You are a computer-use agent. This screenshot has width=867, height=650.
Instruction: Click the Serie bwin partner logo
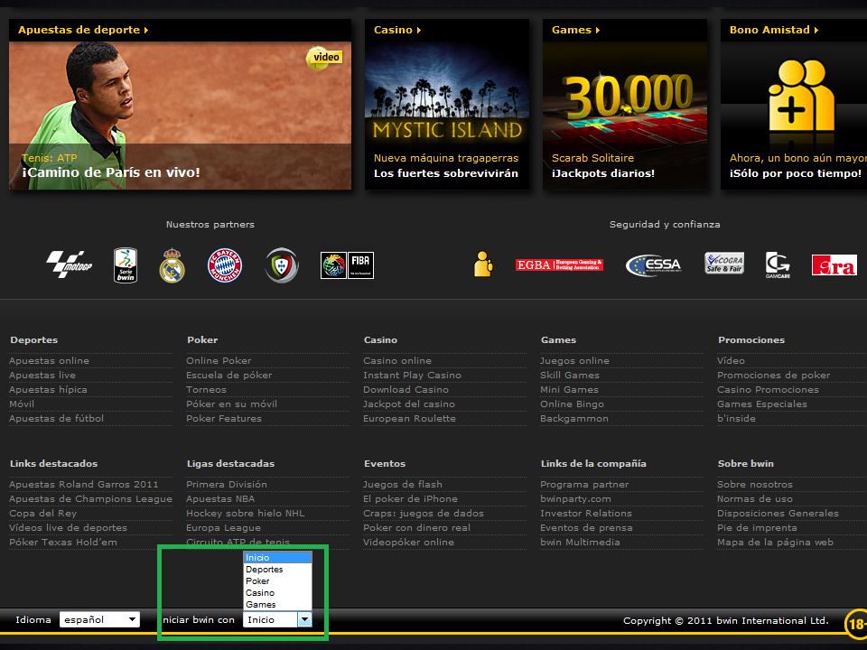coord(126,265)
